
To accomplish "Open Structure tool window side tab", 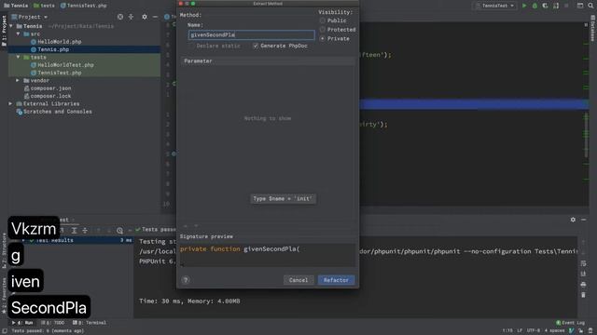I will click(4, 249).
